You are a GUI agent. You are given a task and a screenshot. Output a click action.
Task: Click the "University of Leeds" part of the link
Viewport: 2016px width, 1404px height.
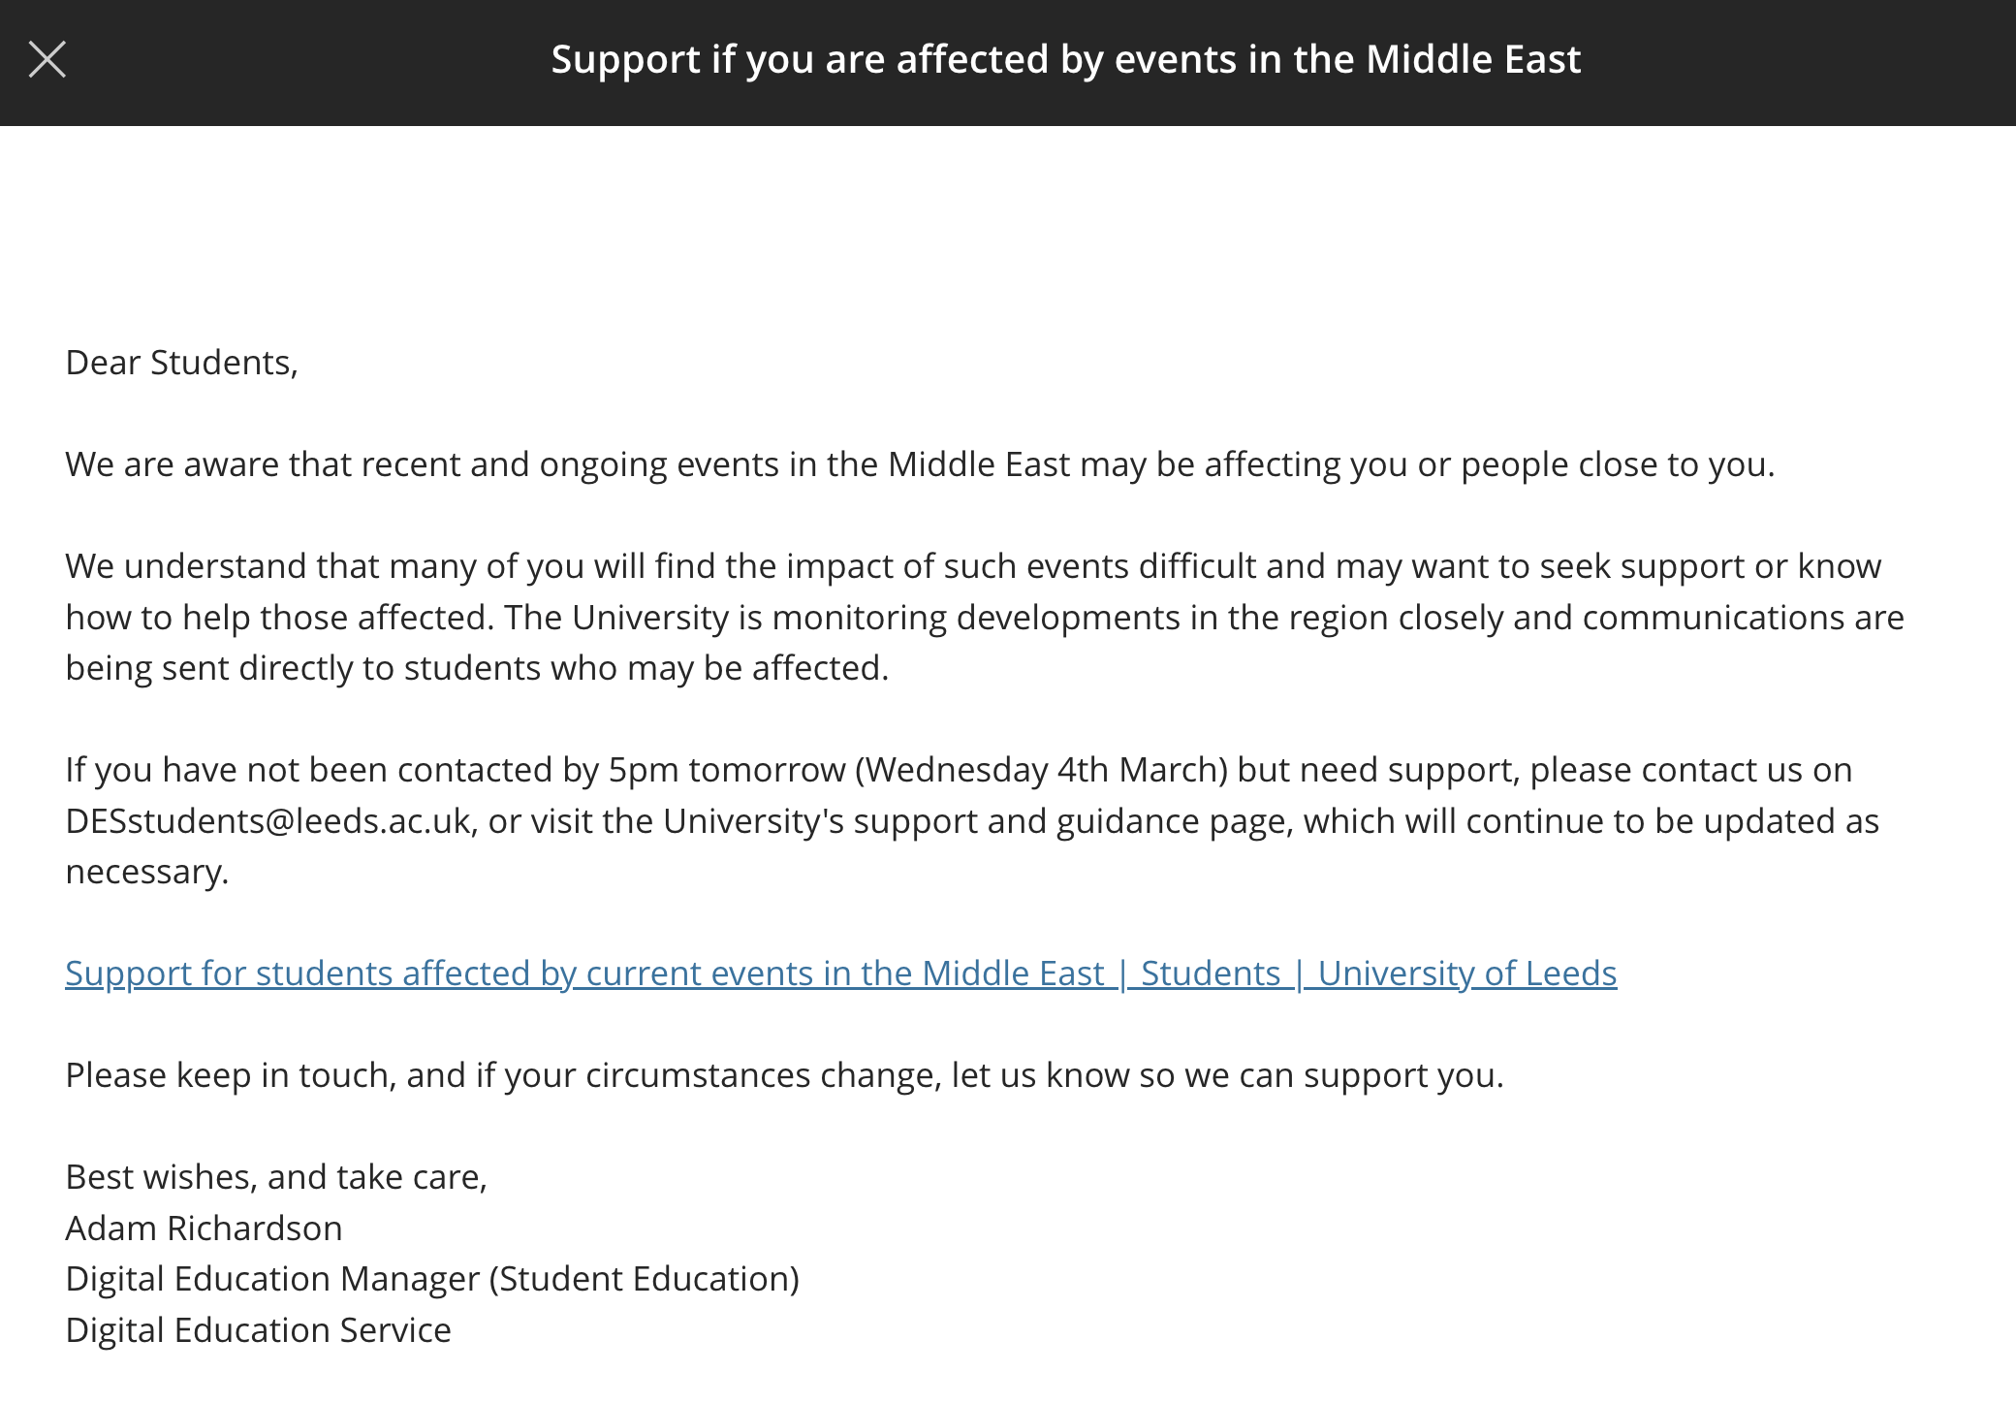(1466, 973)
